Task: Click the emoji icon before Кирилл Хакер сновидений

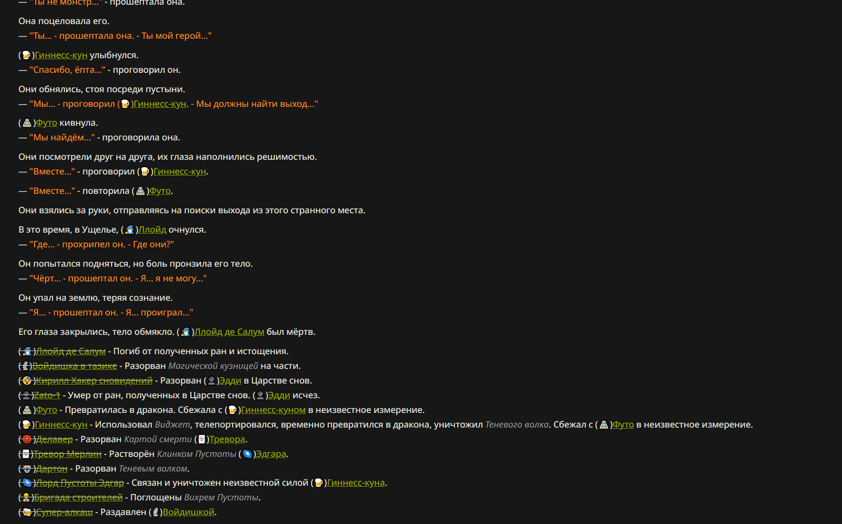Action: click(x=27, y=380)
